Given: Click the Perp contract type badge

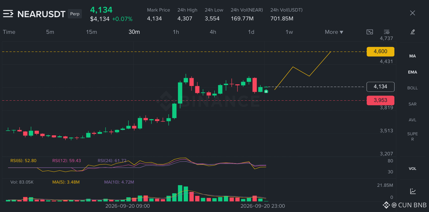Looking at the screenshot, I should (x=75, y=14).
